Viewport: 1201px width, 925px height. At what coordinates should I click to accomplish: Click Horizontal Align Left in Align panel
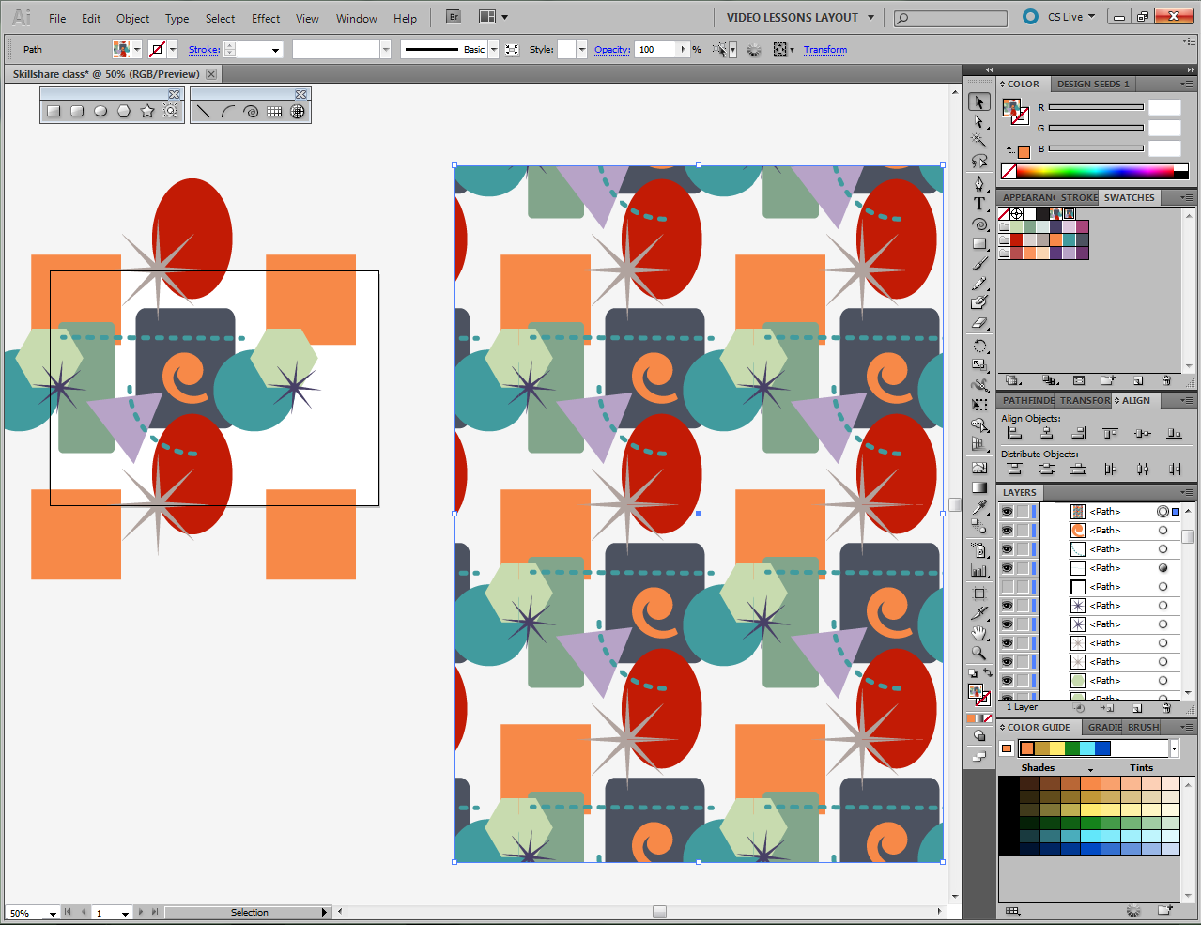(x=1014, y=433)
